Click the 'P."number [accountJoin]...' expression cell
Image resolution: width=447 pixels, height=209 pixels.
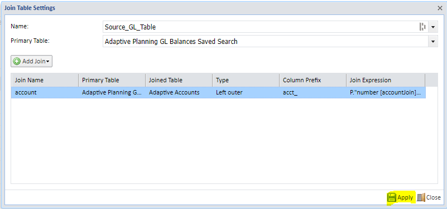386,93
